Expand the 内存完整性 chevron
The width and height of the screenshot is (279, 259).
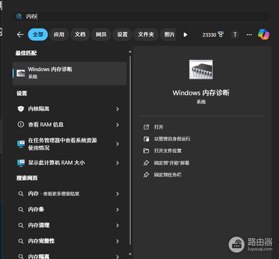tap(118, 241)
